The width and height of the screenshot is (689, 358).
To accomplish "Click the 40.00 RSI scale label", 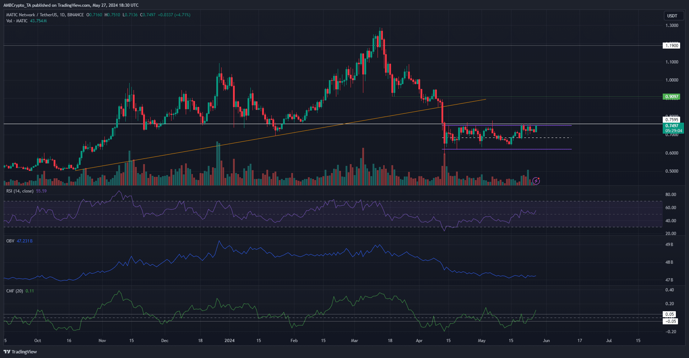I will (x=671, y=221).
